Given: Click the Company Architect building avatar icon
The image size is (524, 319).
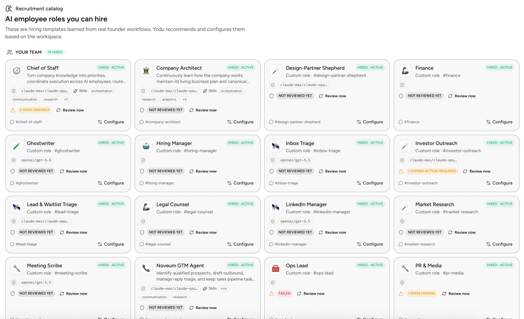Looking at the screenshot, I should (146, 71).
